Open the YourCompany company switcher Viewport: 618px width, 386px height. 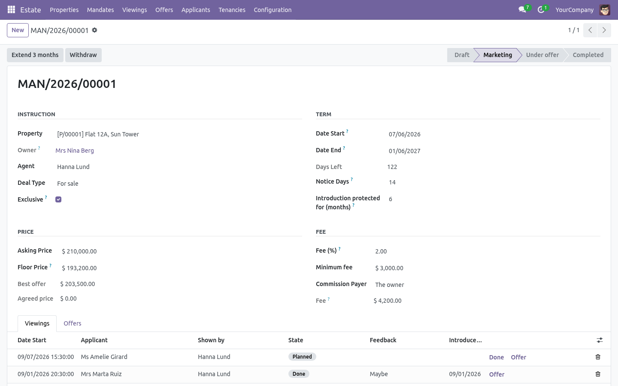[574, 9]
